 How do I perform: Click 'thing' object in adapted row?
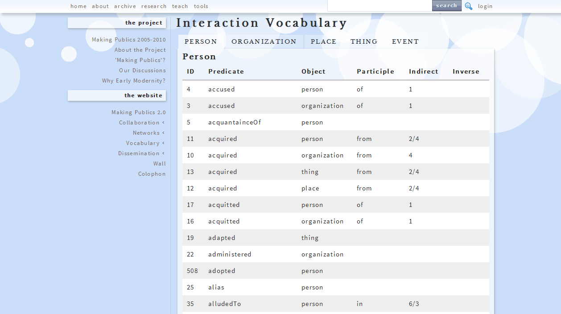[310, 238]
